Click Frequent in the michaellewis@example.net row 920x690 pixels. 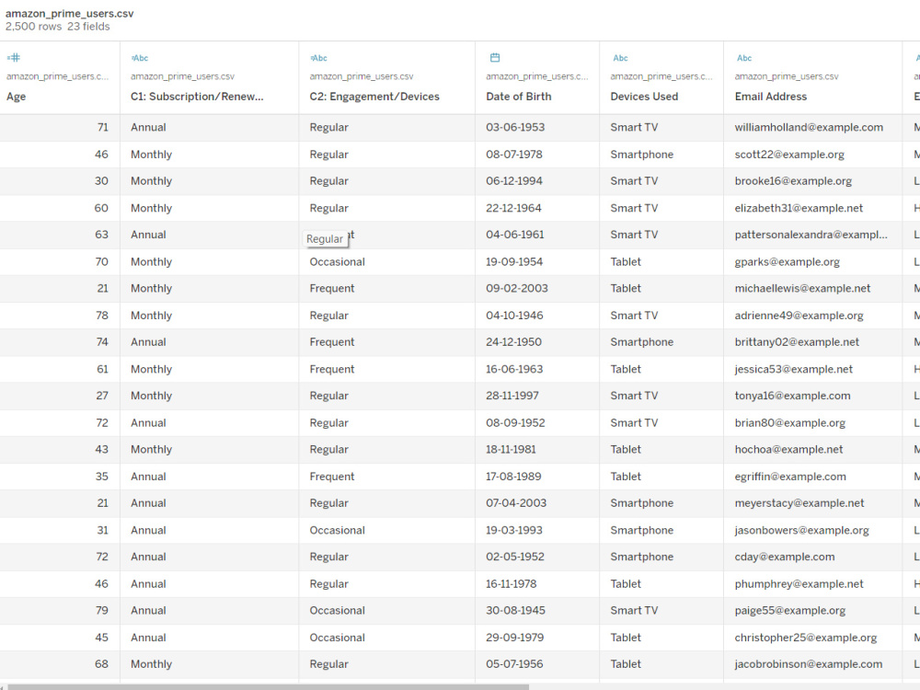click(x=332, y=289)
